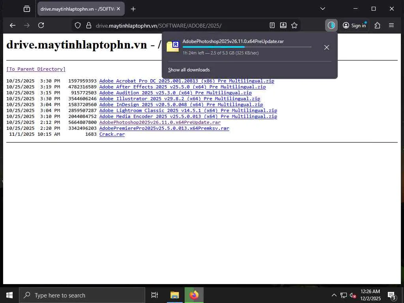Click the install/save page icon in address bar
This screenshot has height=303, width=404.
283,25
